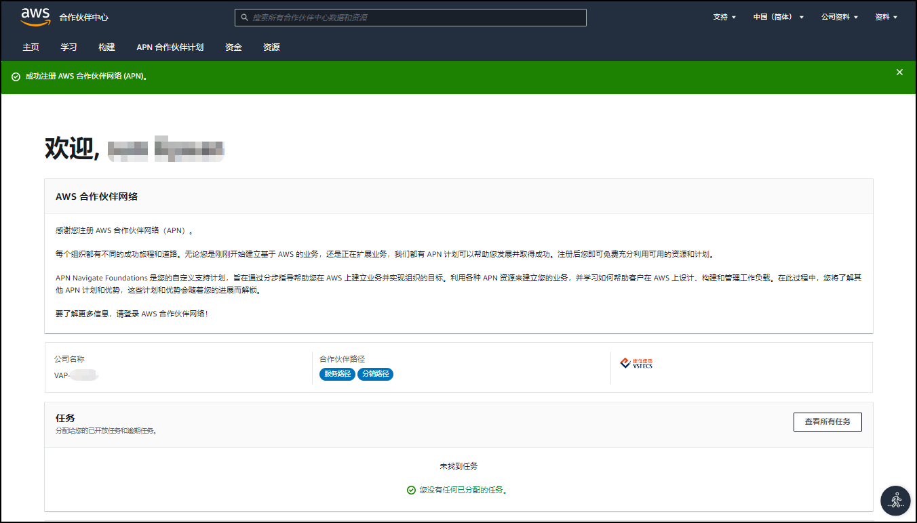Open the 中国（简体） language dropdown
The width and height of the screenshot is (917, 523).
tap(779, 18)
